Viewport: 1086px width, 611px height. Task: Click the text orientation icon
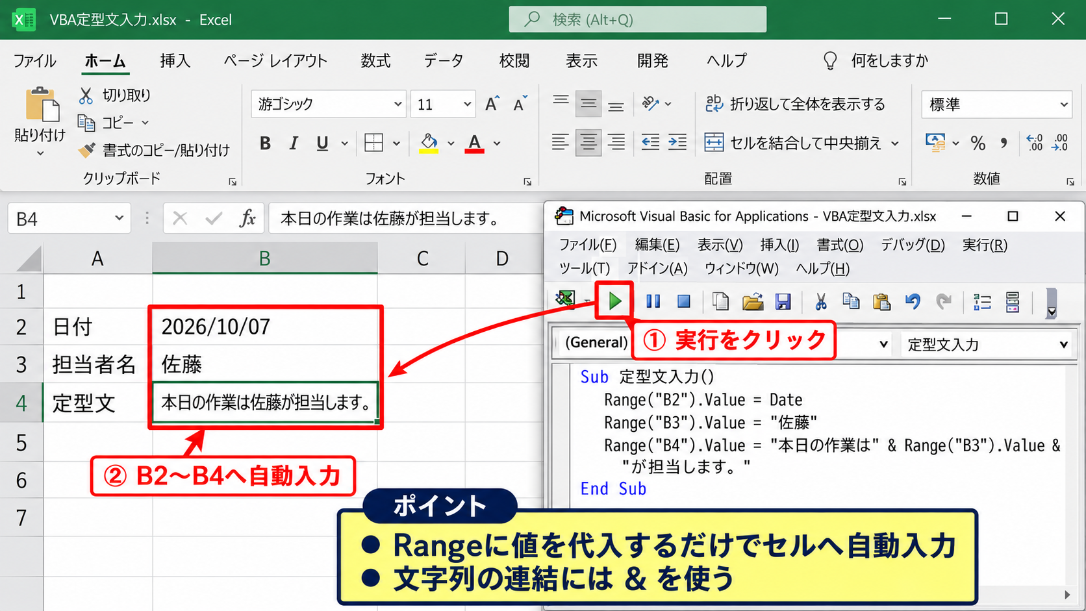(651, 103)
